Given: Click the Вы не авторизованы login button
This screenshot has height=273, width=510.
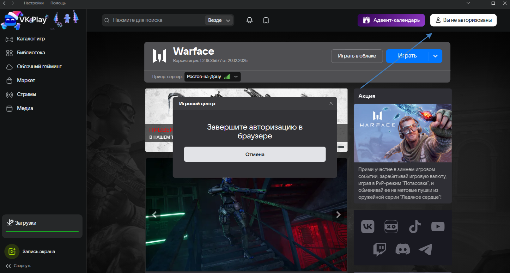Looking at the screenshot, I should pyautogui.click(x=463, y=20).
